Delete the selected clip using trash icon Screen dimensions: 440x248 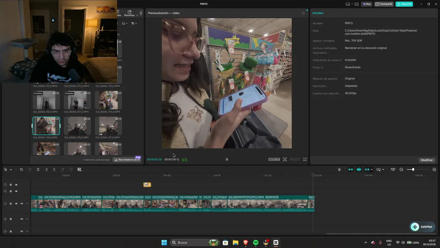63,169
